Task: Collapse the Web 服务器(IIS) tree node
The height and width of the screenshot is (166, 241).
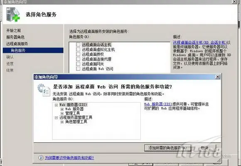Action: click(x=56, y=105)
